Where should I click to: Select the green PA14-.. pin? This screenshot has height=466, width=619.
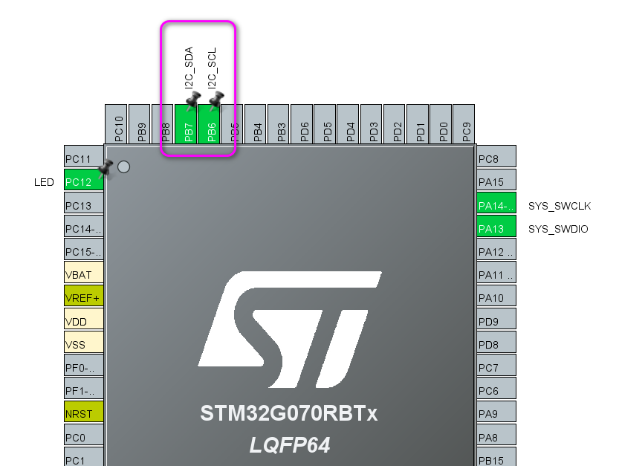point(496,203)
